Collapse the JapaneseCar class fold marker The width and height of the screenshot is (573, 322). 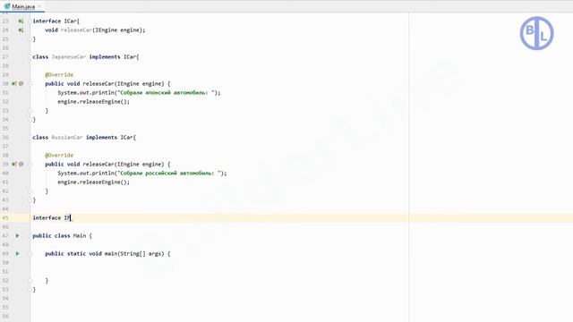point(30,57)
